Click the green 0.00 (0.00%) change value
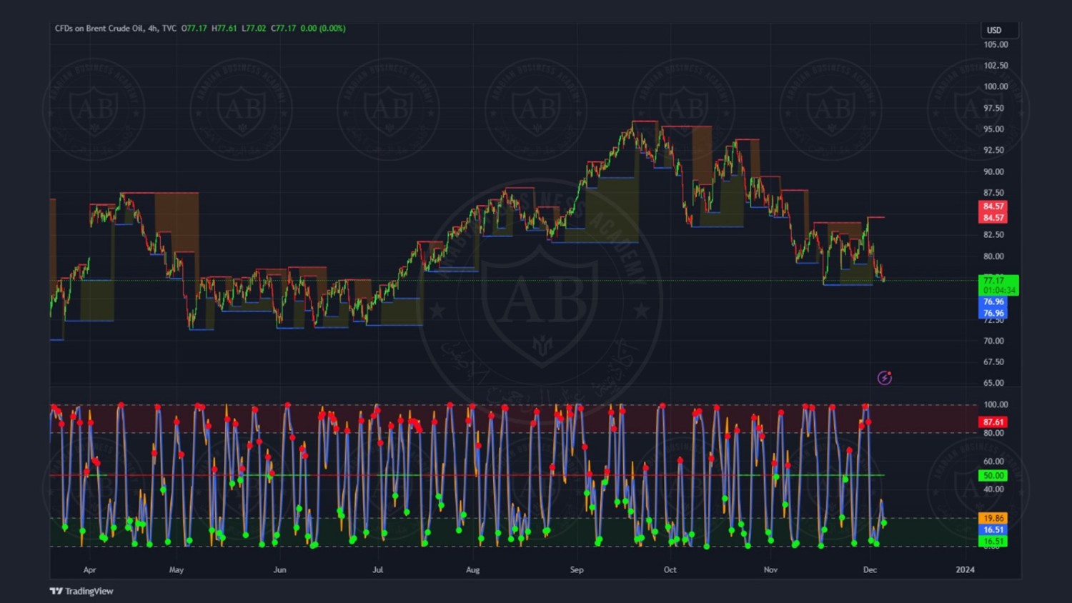This screenshot has height=603, width=1072. pos(323,29)
